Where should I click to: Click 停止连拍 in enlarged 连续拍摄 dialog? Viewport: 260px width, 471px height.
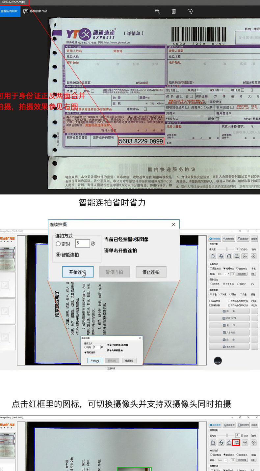(151, 272)
